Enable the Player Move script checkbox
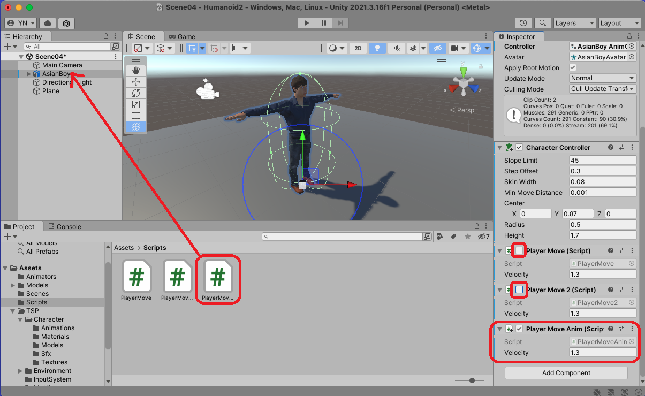645x396 pixels. (519, 250)
